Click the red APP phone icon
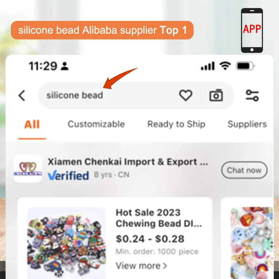The height and width of the screenshot is (279, 279). [252, 30]
